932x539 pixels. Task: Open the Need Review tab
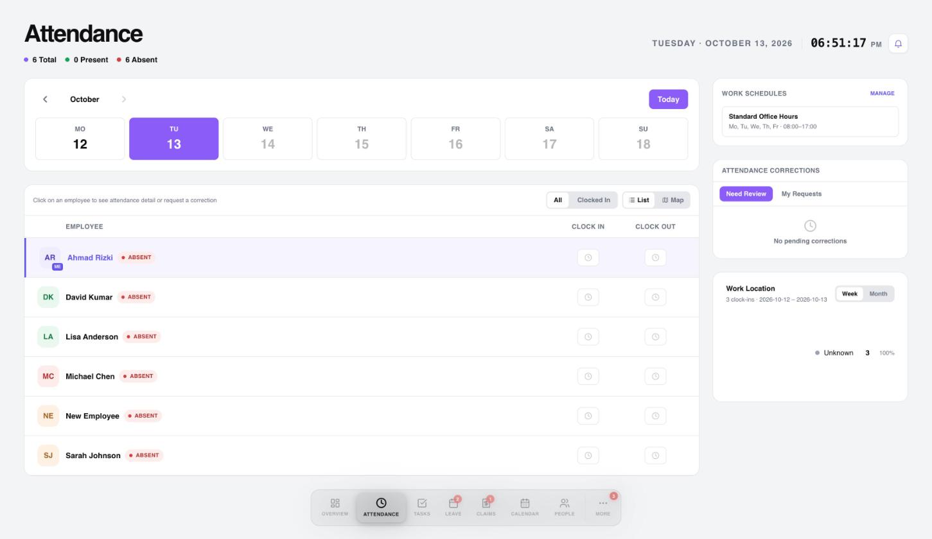(x=746, y=194)
